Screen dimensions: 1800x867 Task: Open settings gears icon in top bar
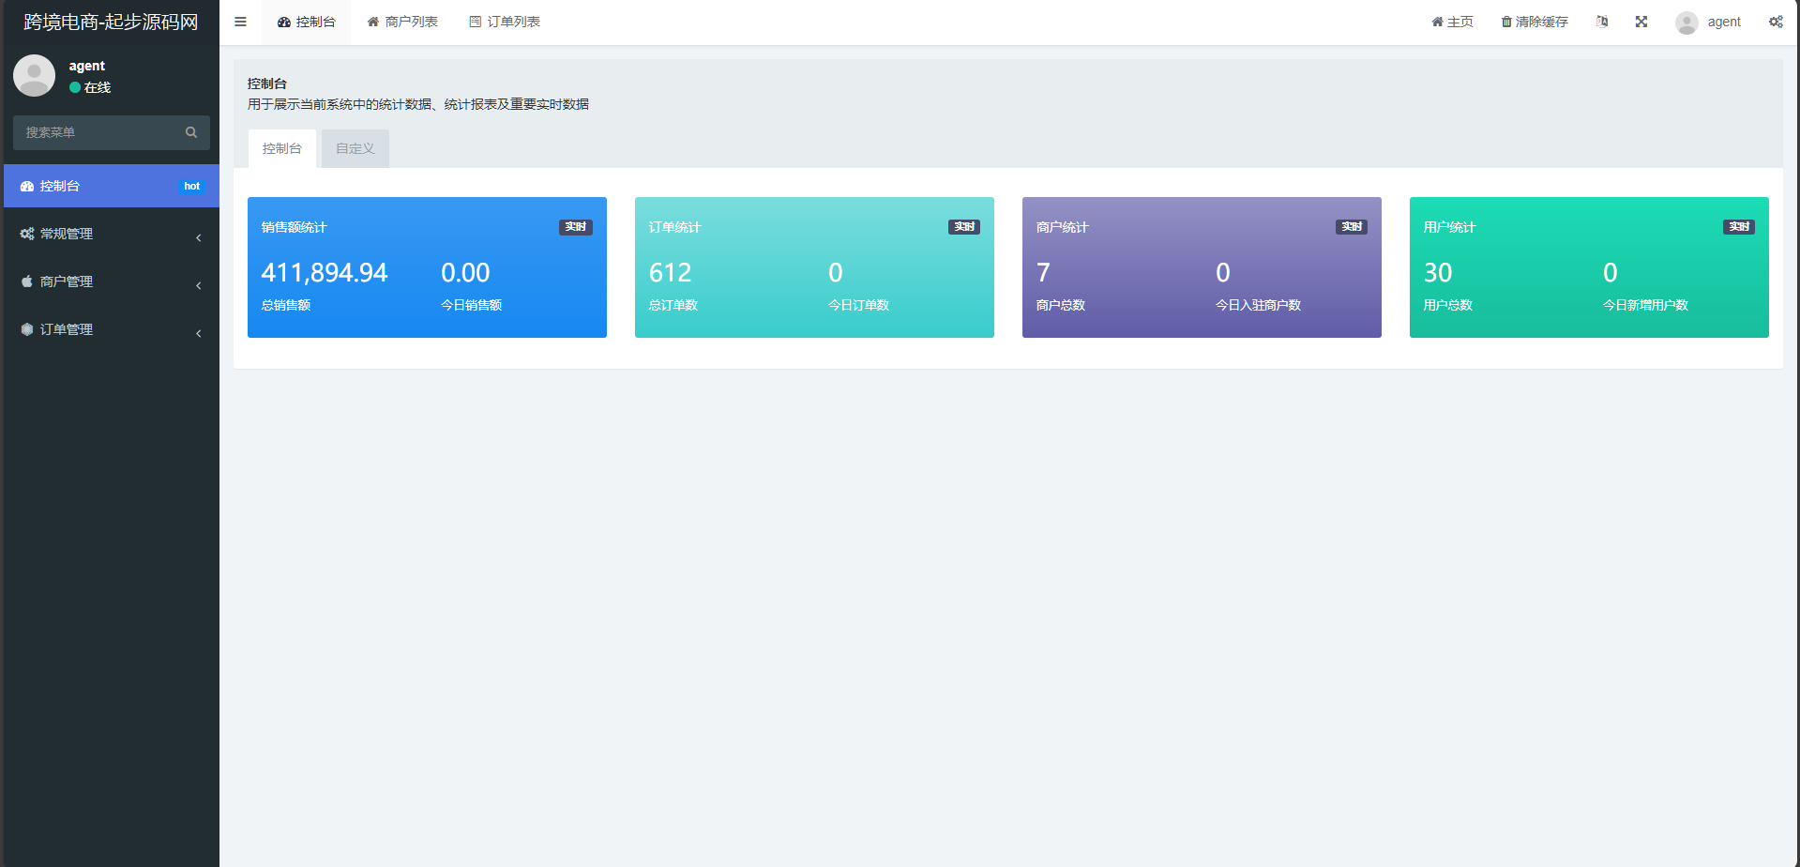coord(1776,22)
